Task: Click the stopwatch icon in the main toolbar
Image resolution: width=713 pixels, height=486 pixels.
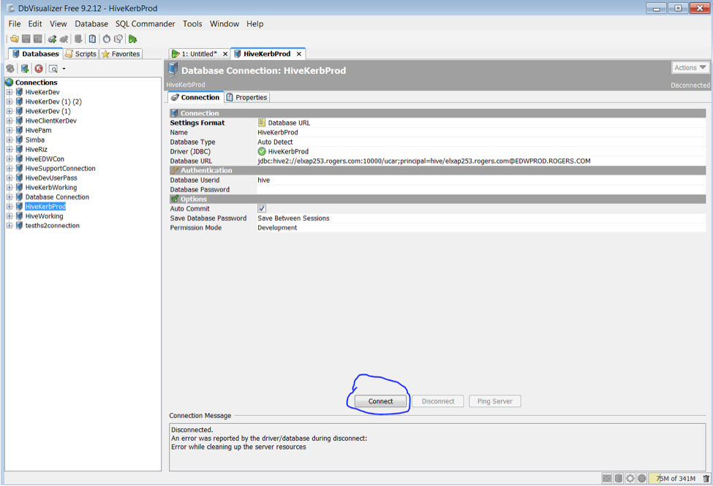Action: click(x=106, y=39)
